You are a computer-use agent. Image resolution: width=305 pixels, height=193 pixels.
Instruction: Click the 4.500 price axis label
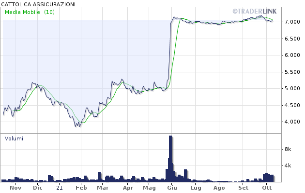pos(292,105)
